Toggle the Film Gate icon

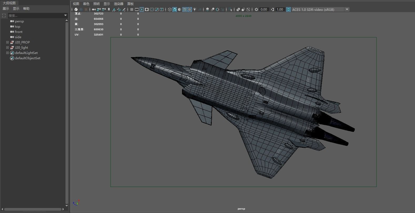[137, 9]
